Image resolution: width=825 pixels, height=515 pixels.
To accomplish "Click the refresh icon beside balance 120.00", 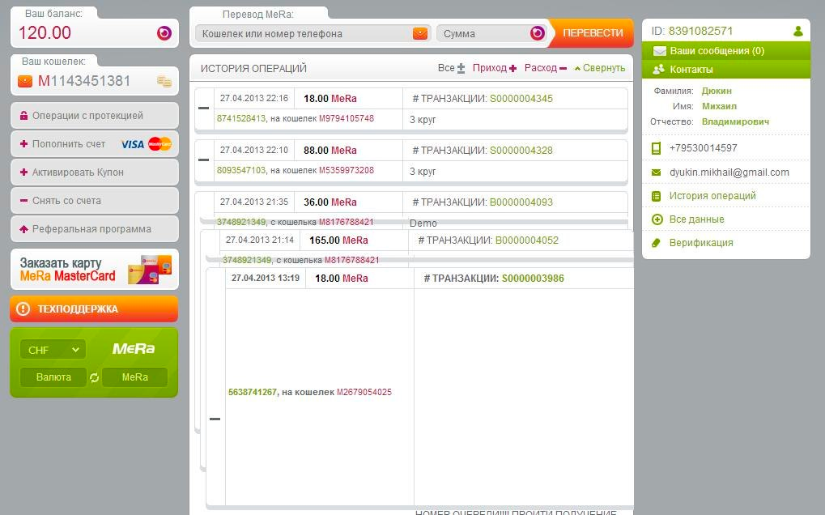I will click(x=164, y=33).
